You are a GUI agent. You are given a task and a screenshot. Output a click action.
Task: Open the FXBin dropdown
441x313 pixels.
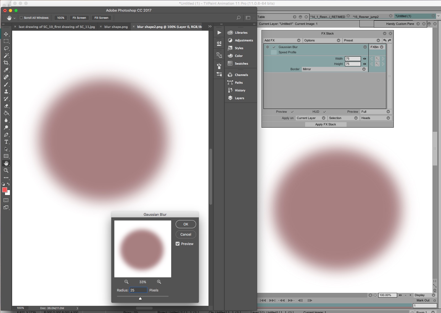(x=377, y=47)
